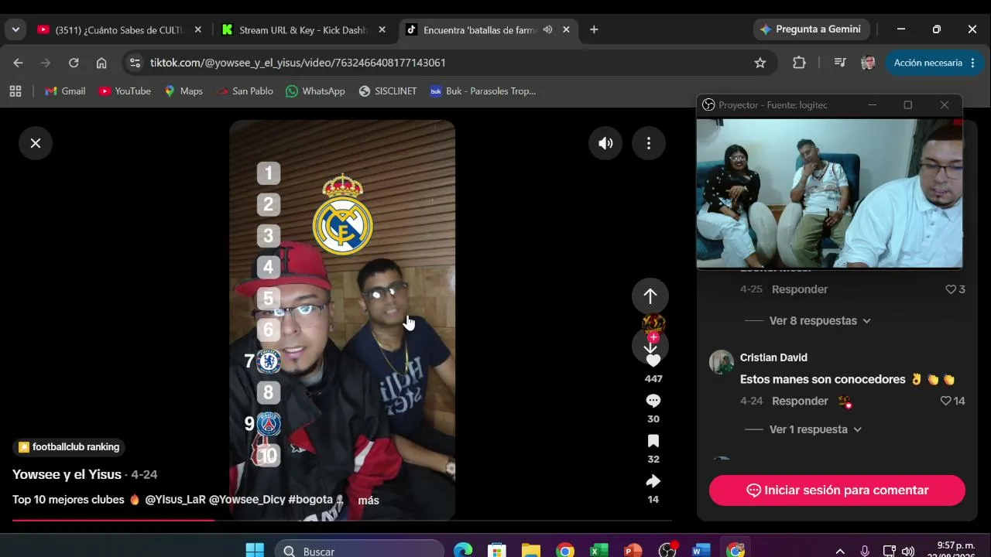Open the @Yowsee_Dicy mention

coord(247,500)
